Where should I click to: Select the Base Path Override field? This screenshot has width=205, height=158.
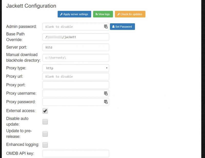(76, 37)
